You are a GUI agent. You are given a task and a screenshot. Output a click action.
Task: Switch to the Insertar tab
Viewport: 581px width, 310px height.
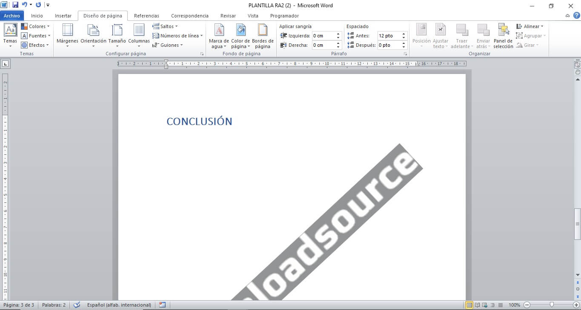[63, 16]
